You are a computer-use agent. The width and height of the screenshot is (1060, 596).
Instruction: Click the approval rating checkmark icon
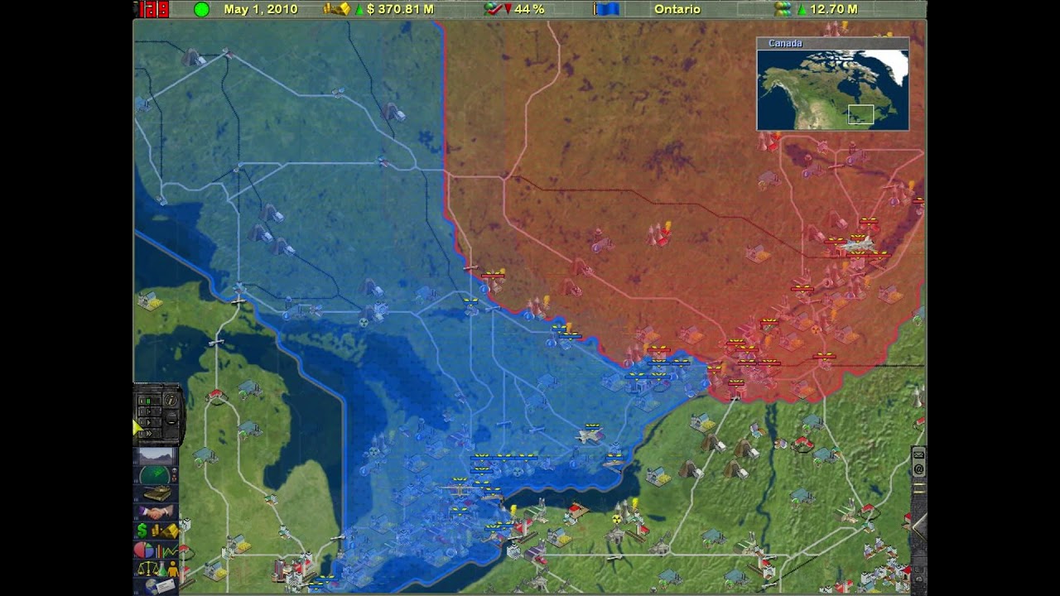(494, 9)
